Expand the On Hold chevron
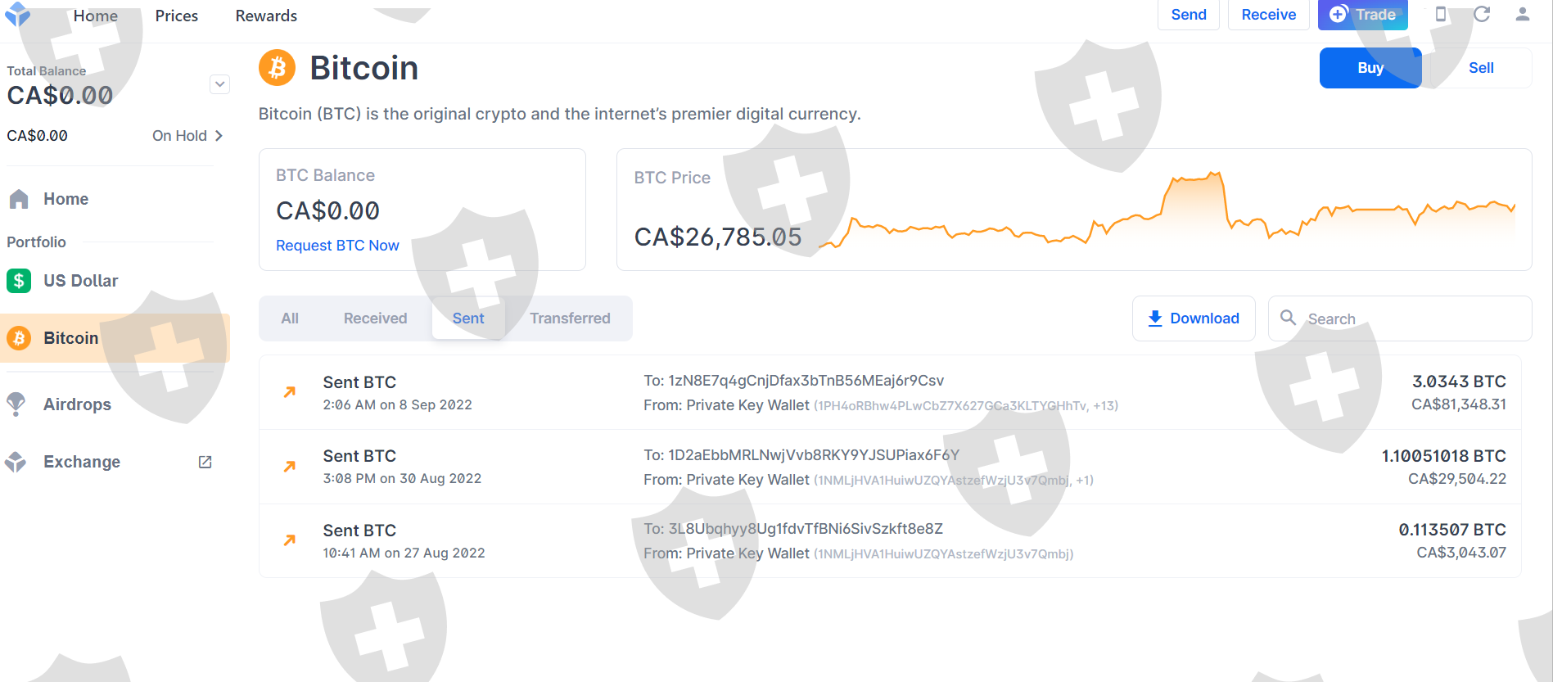The width and height of the screenshot is (1553, 682). [x=219, y=136]
